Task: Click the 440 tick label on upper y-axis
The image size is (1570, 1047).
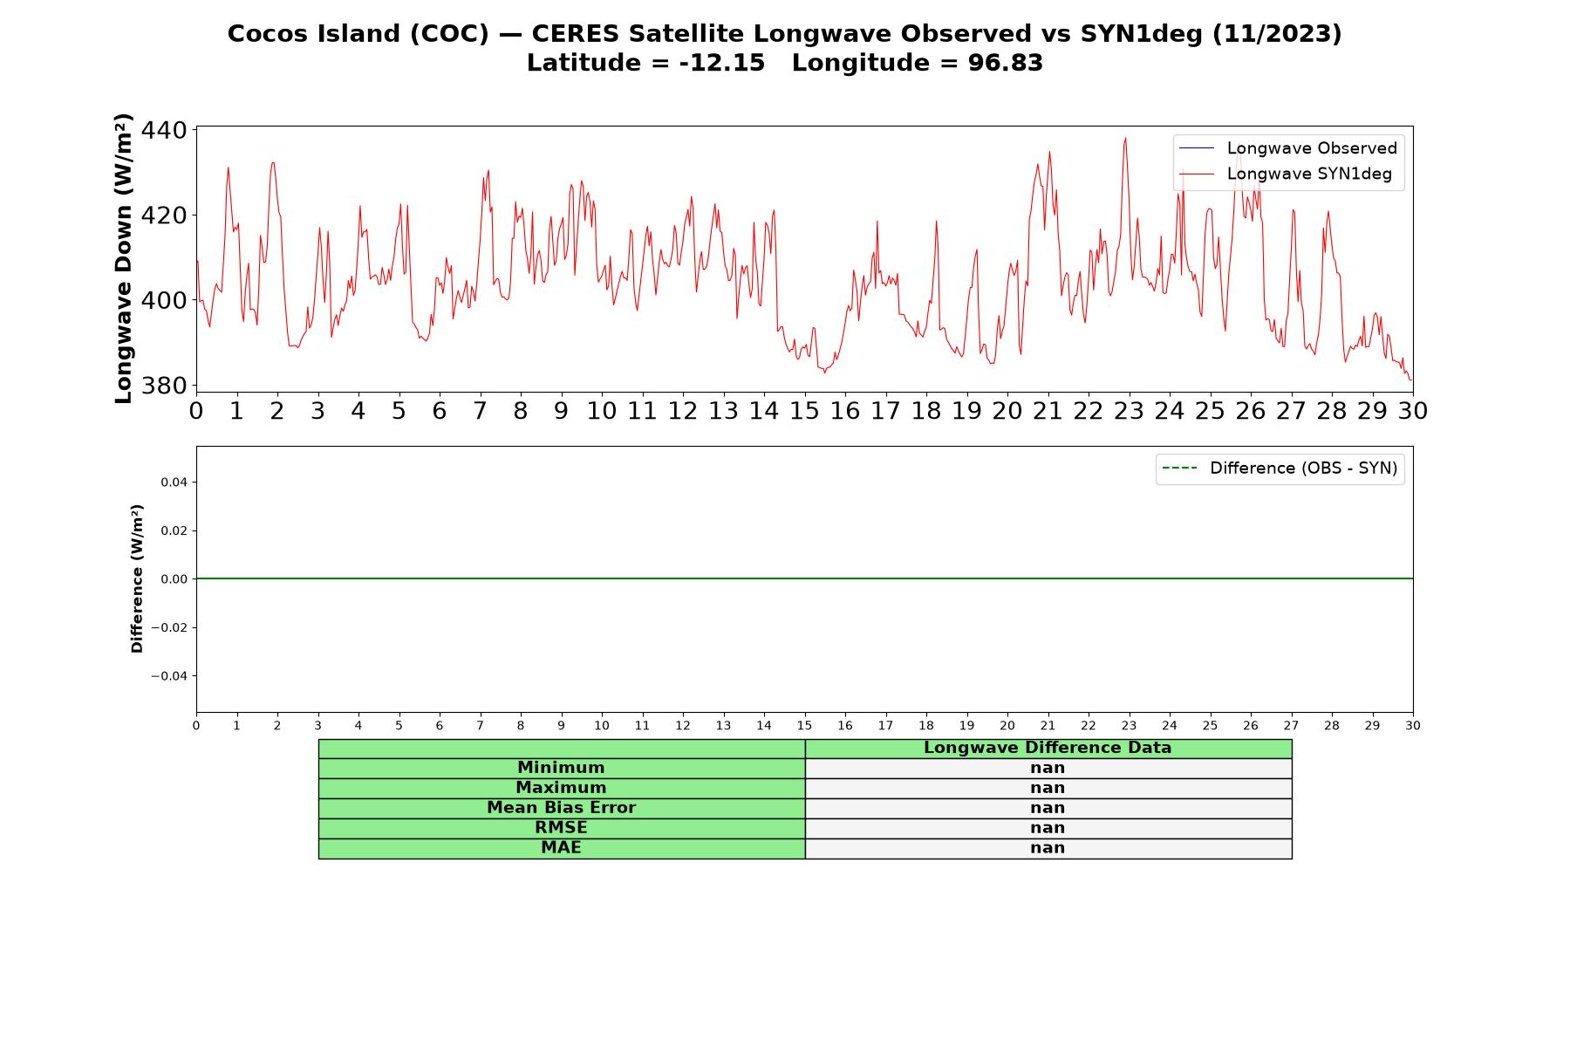Action: [x=163, y=130]
